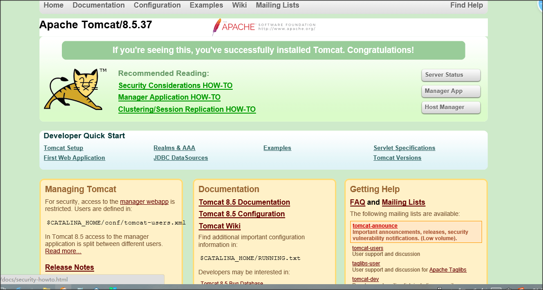This screenshot has height=290, width=543.
Task: Open Clustering/Session Replication HOW-TO link
Action: click(187, 109)
